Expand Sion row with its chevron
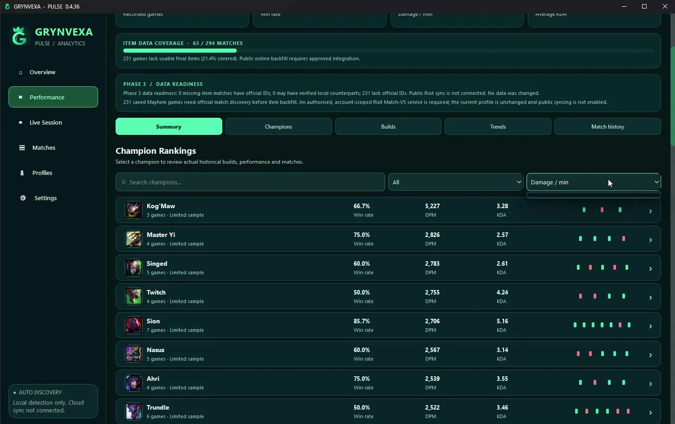Viewport: 675px width, 424px height. [x=650, y=326]
